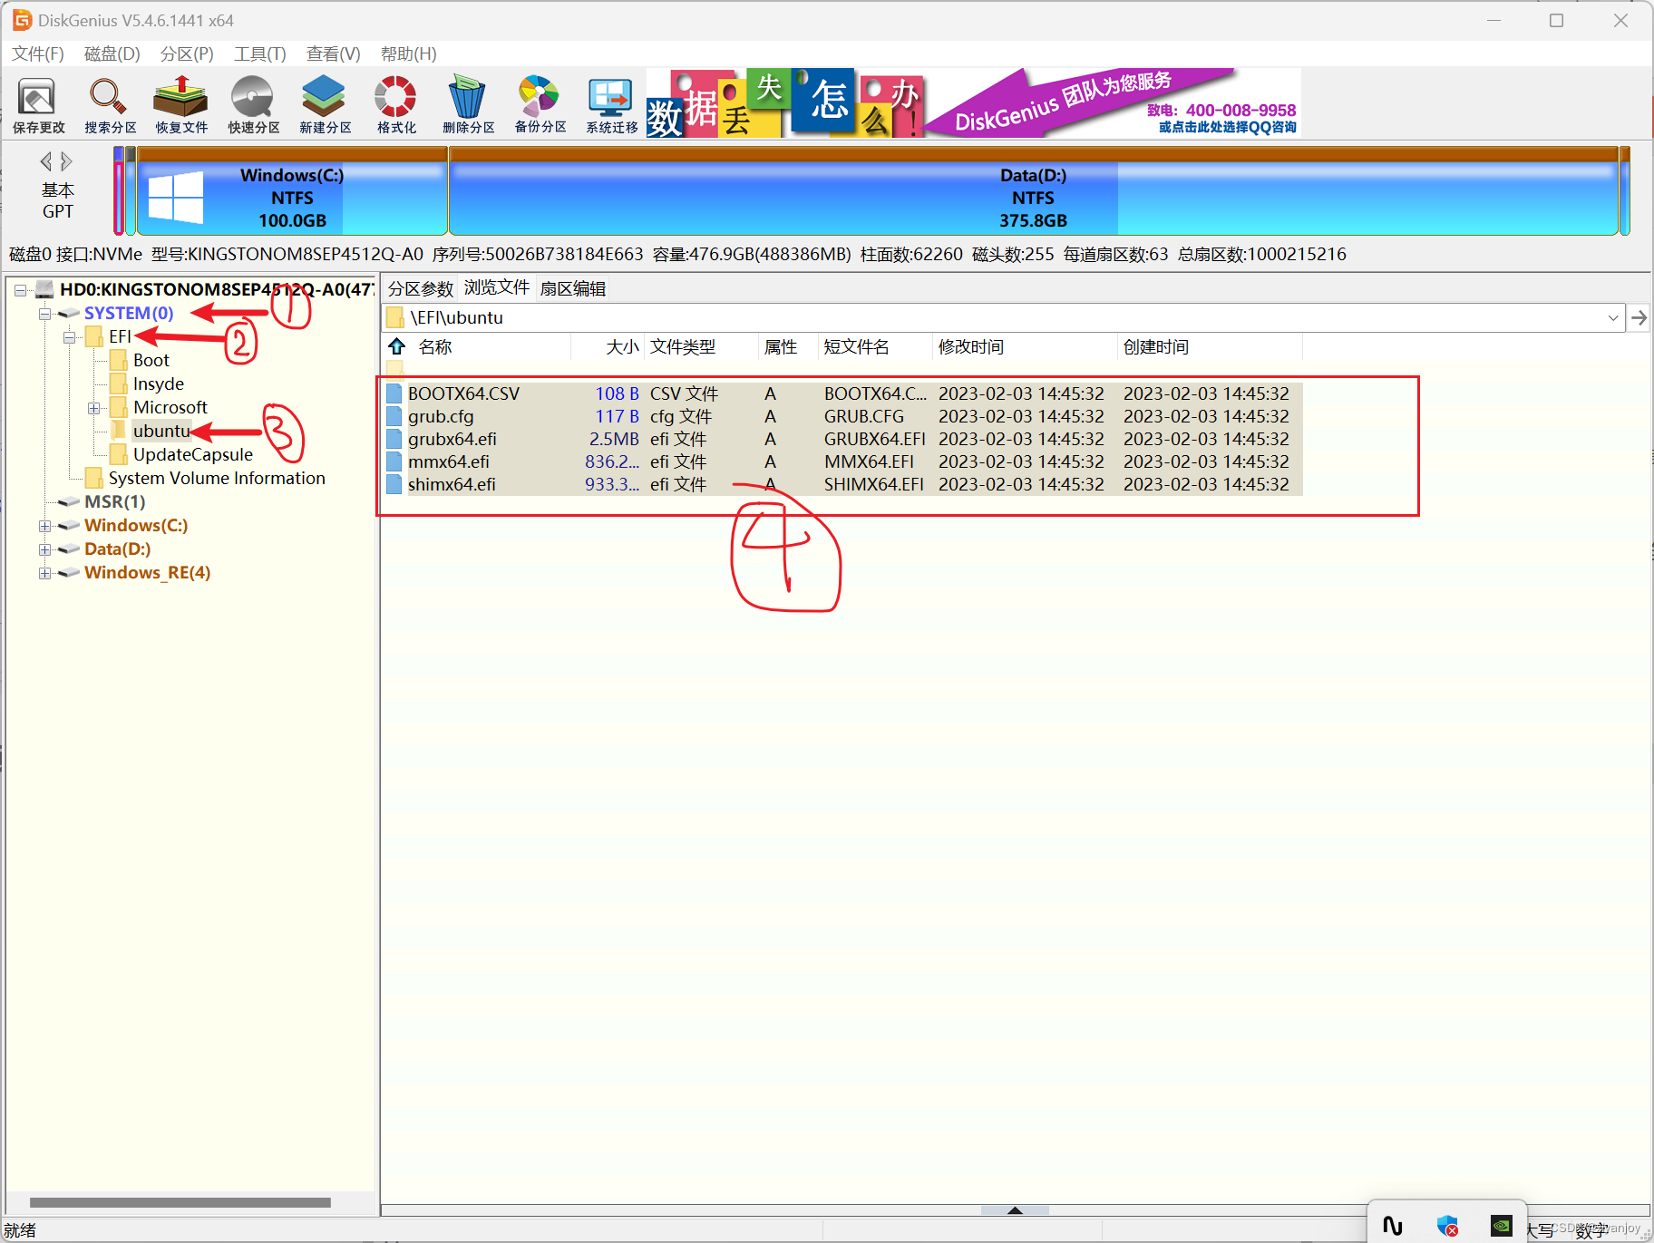Screen dimensions: 1654x1243
Task: Launch the System Migration (系统迁移) tool
Action: coord(611,104)
